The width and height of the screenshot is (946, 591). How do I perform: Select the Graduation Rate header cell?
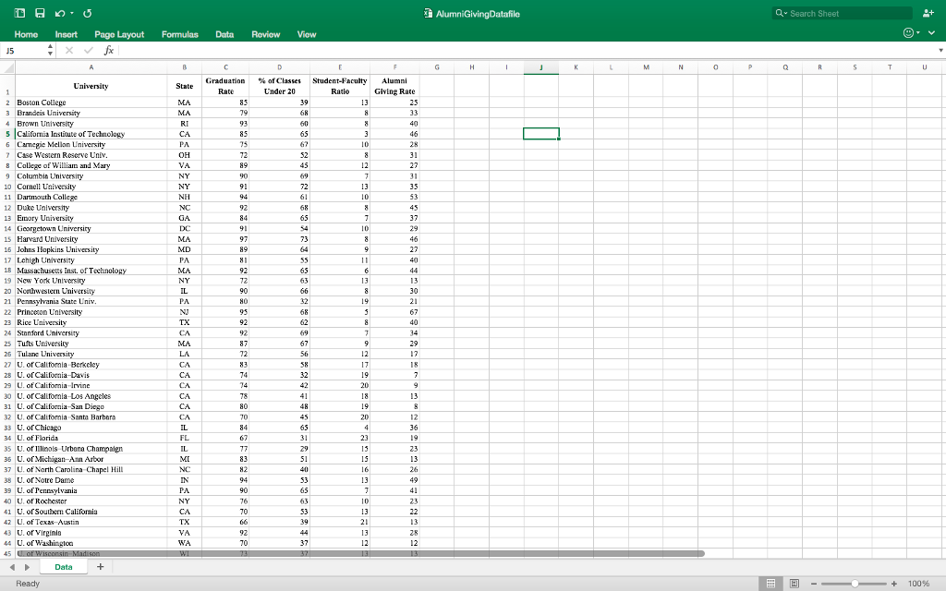pyautogui.click(x=225, y=86)
